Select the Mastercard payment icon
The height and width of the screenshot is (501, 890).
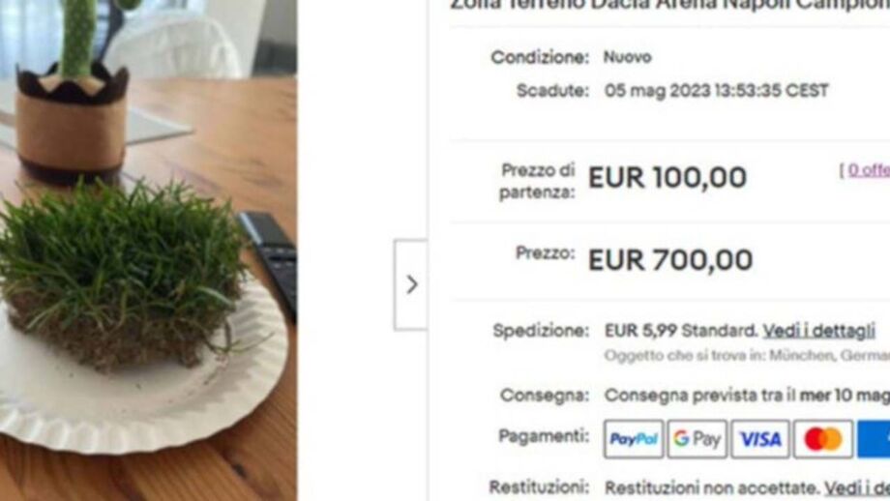(823, 438)
